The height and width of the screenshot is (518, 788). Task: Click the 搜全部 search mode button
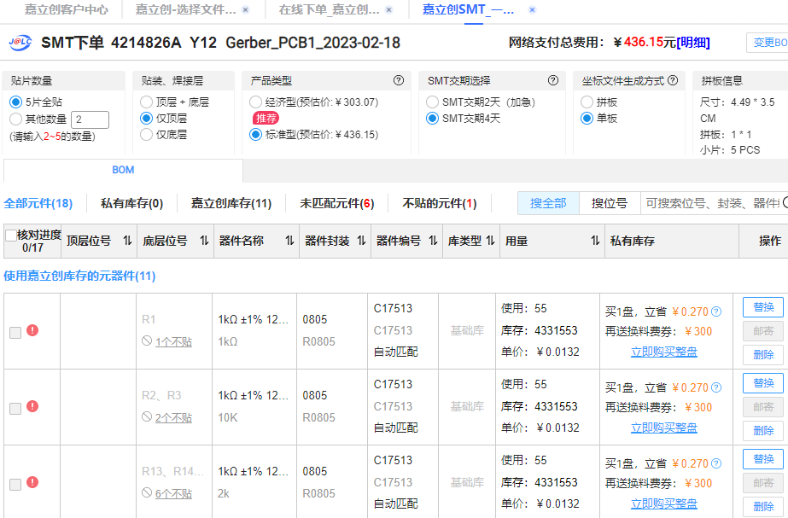tap(548, 203)
